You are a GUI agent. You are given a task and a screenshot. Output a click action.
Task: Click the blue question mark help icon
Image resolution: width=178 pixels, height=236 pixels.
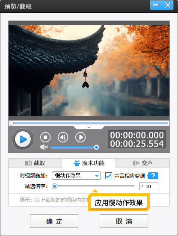[x=153, y=176]
